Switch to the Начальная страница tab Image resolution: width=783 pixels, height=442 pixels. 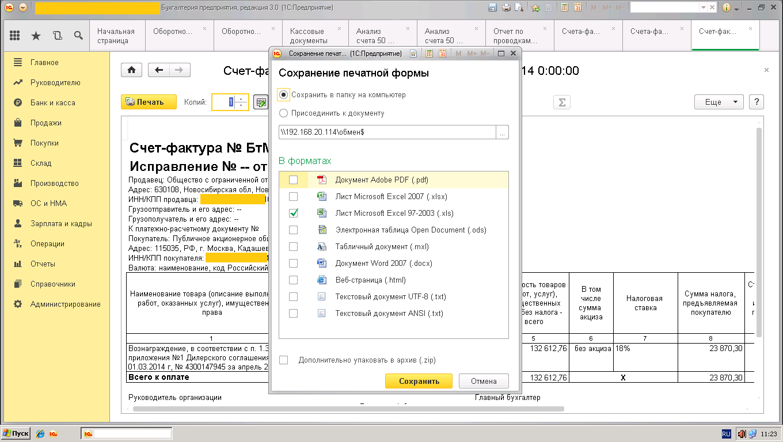(x=116, y=36)
